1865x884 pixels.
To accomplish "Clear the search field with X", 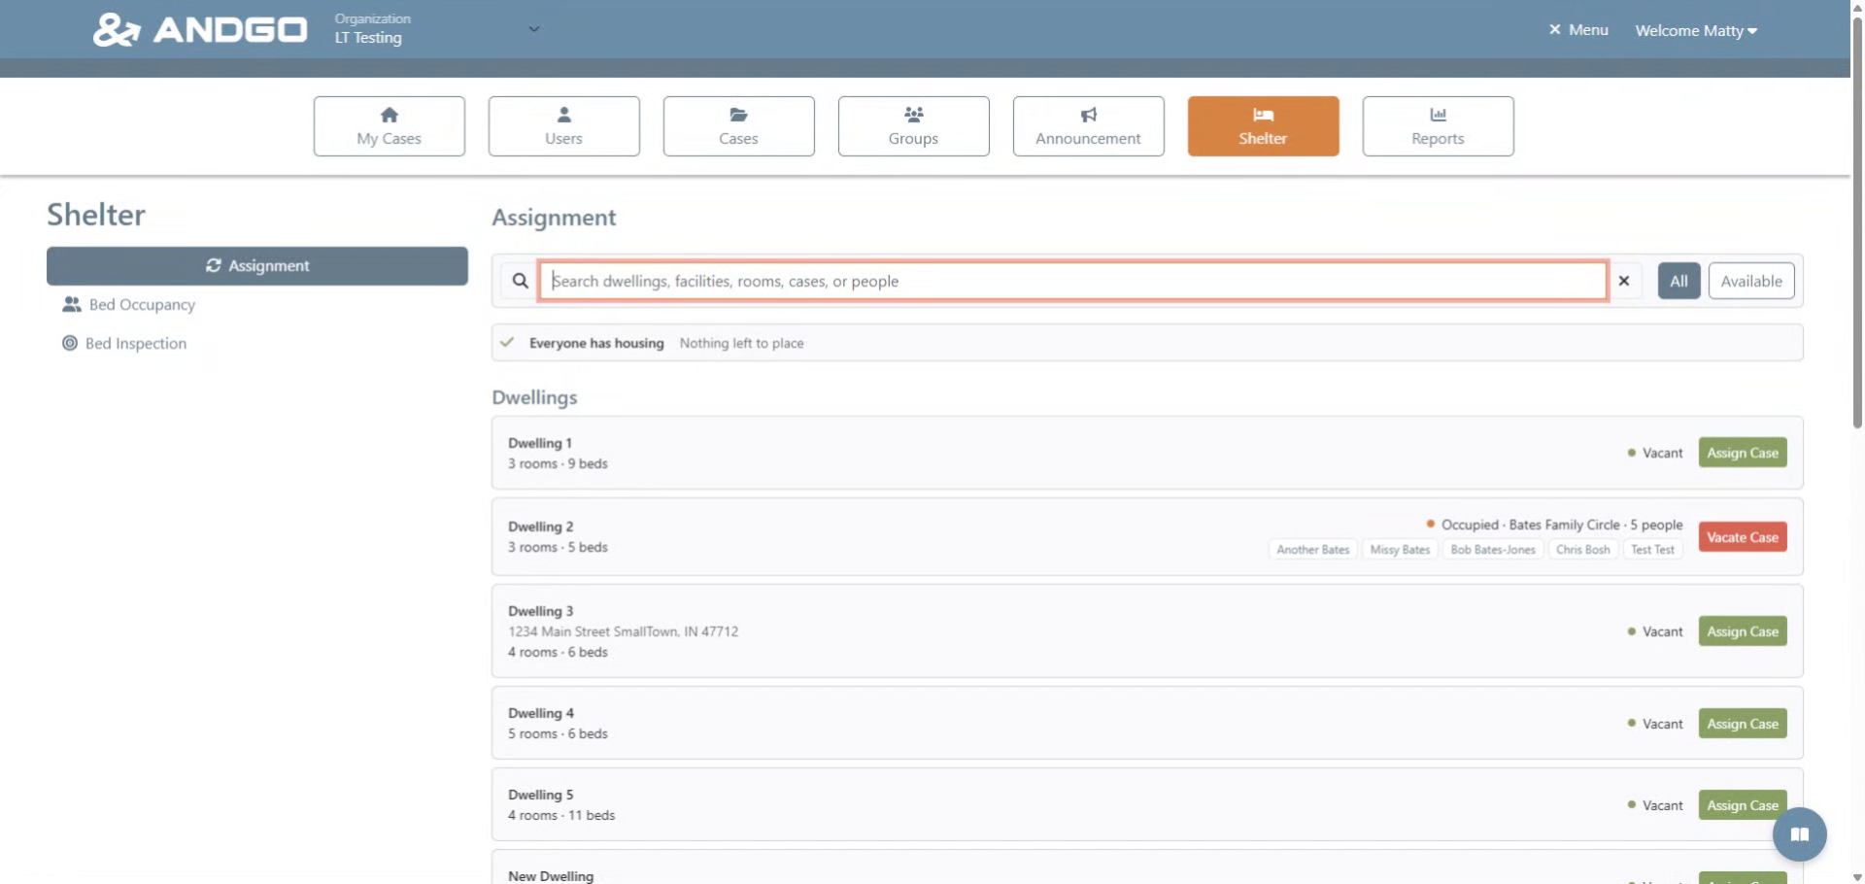I will (x=1624, y=281).
